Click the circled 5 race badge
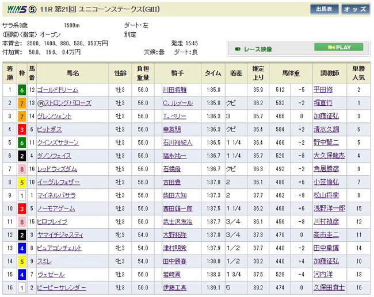This screenshot has width=374, height=297. click(34, 9)
